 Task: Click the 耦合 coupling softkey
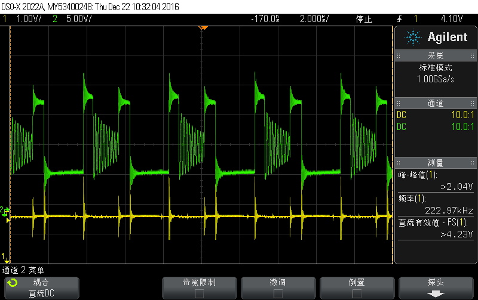[x=42, y=288]
